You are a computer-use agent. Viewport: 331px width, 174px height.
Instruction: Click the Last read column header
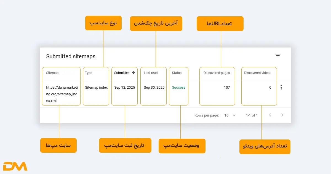pos(151,73)
